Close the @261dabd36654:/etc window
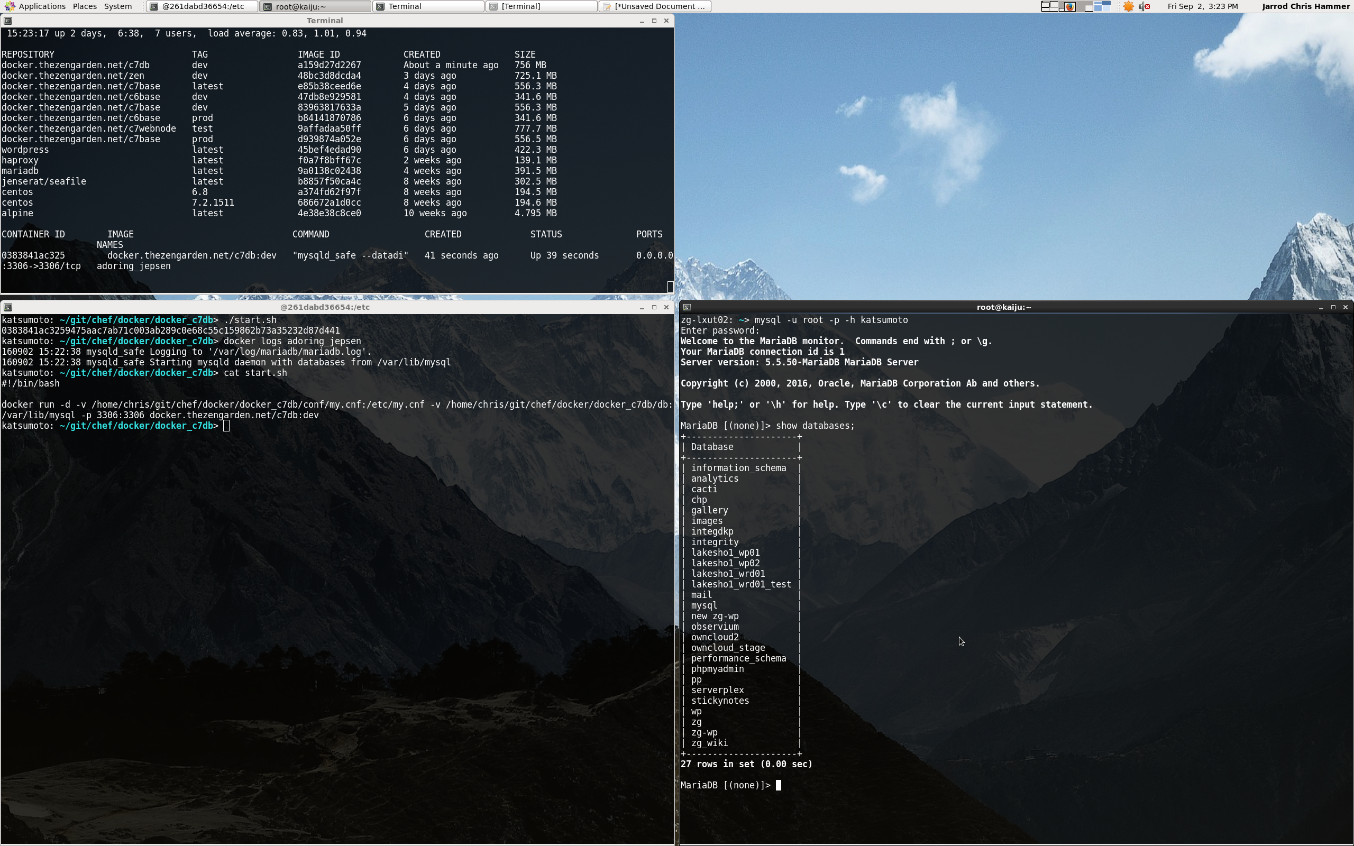Viewport: 1354px width, 846px height. coord(666,307)
